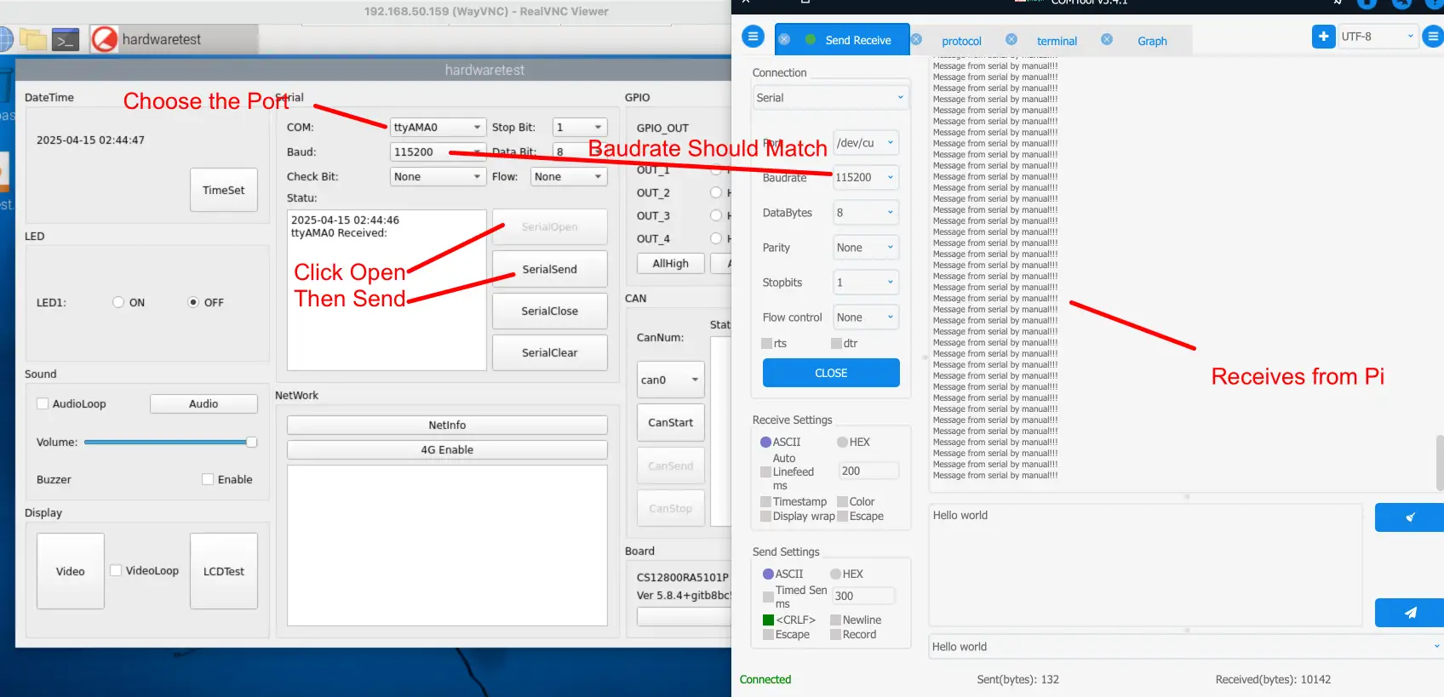Close the terminal tab
The image size is (1444, 697).
pyautogui.click(x=1011, y=39)
